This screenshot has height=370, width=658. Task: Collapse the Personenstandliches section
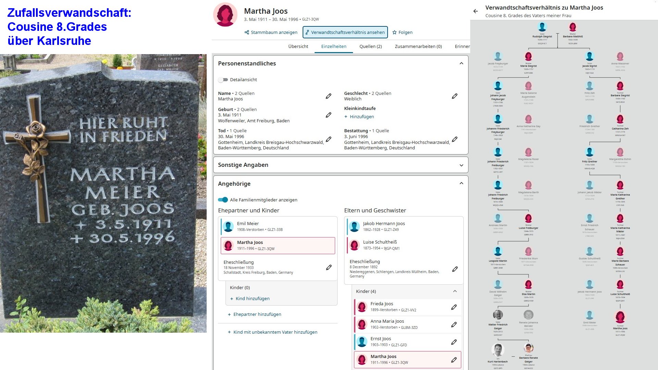pyautogui.click(x=461, y=63)
